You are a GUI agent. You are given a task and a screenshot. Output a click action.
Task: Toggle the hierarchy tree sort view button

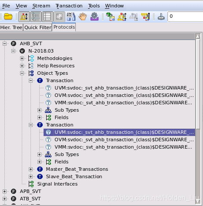24,17
